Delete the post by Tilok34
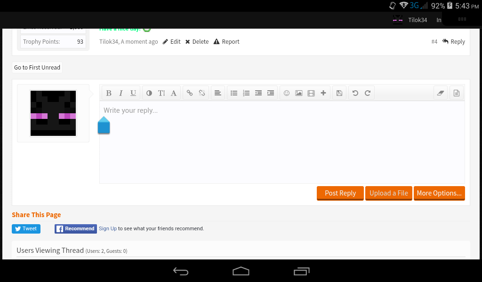The image size is (482, 282). point(197,42)
